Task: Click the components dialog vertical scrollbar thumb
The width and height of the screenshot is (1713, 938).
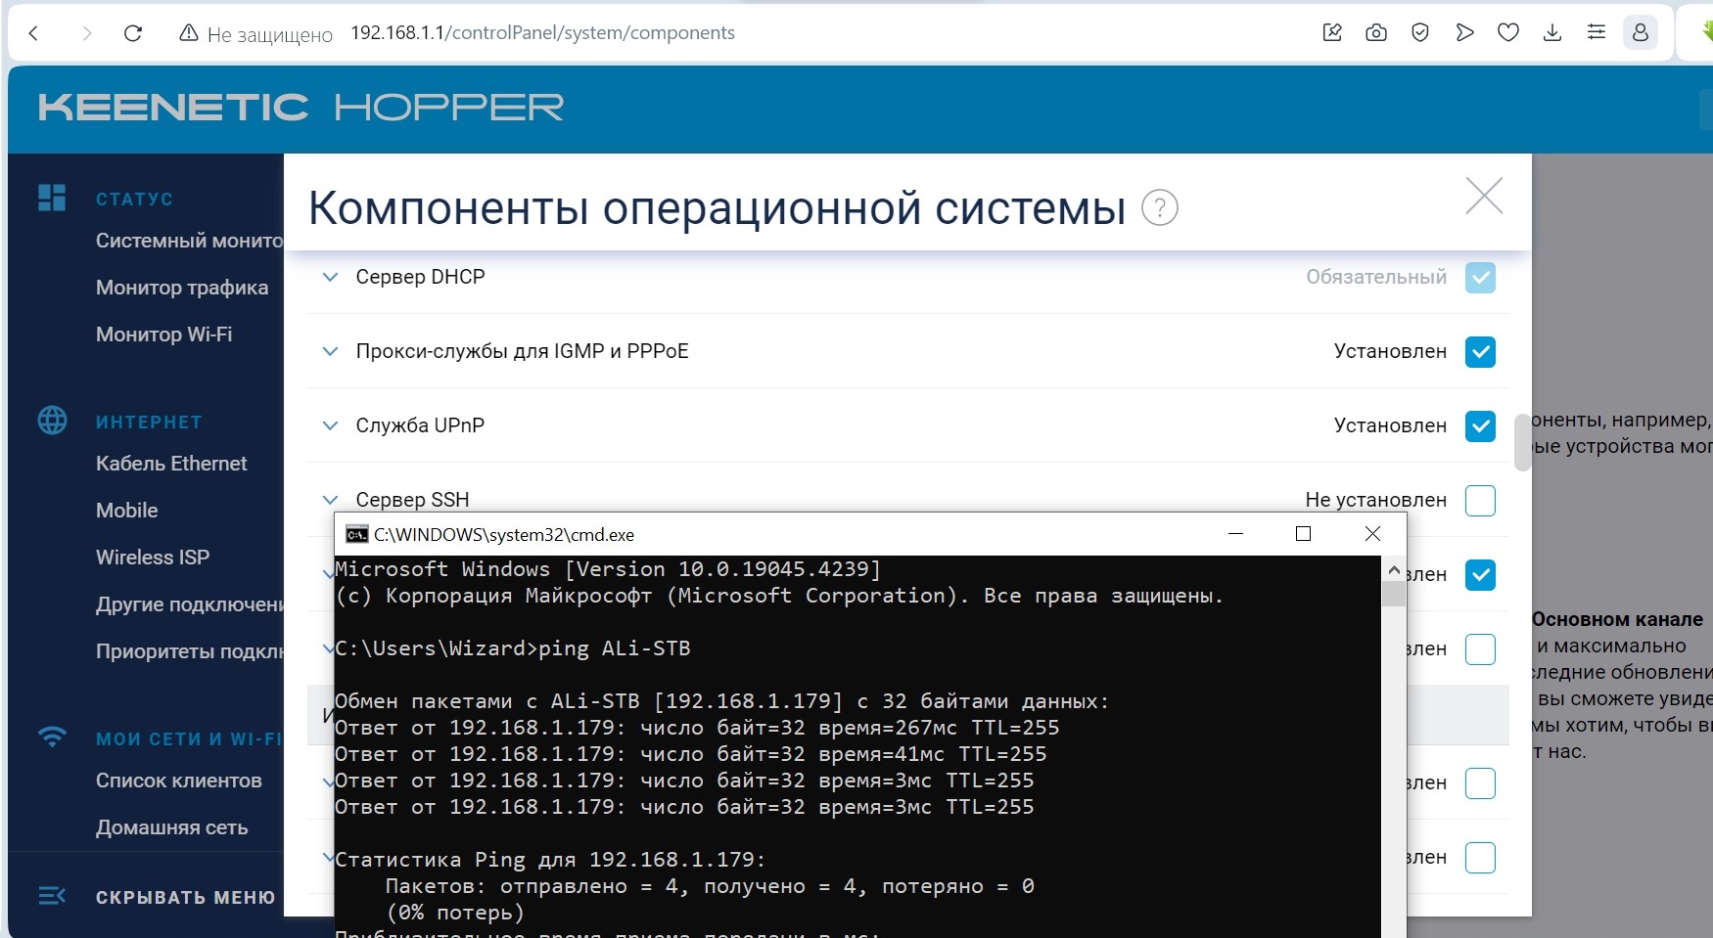Action: (1522, 442)
